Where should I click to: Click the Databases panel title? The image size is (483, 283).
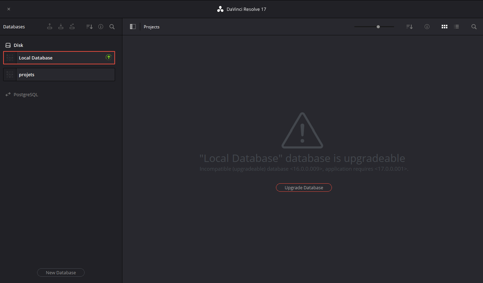click(x=14, y=27)
